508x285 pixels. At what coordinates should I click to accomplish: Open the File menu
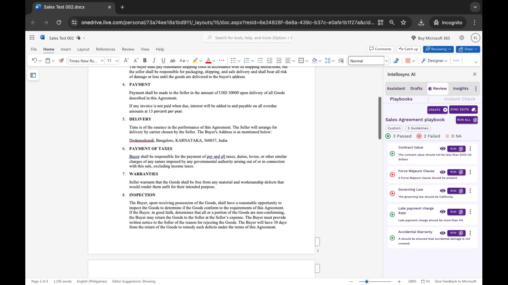tap(34, 49)
